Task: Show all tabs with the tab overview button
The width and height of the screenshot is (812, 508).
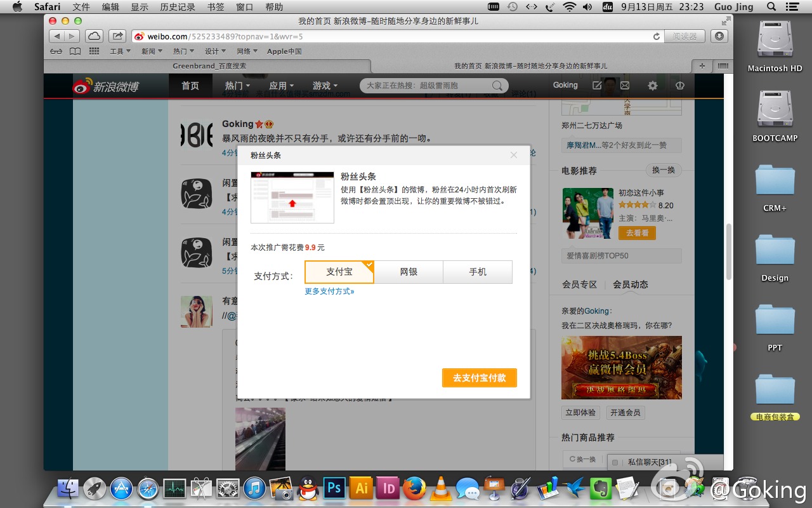Action: tap(723, 66)
